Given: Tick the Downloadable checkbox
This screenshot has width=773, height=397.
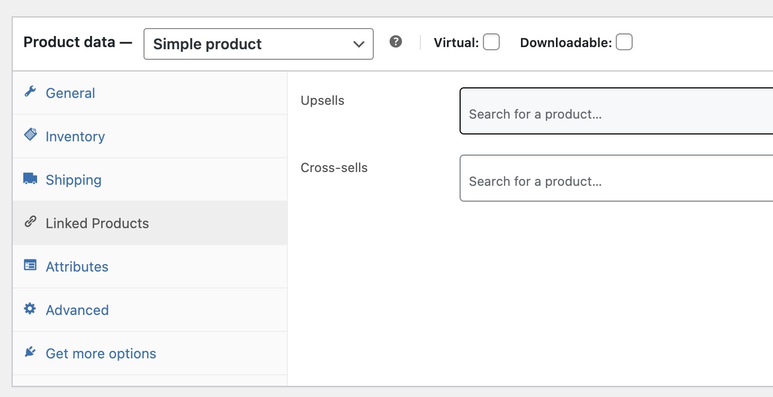Looking at the screenshot, I should [x=624, y=42].
